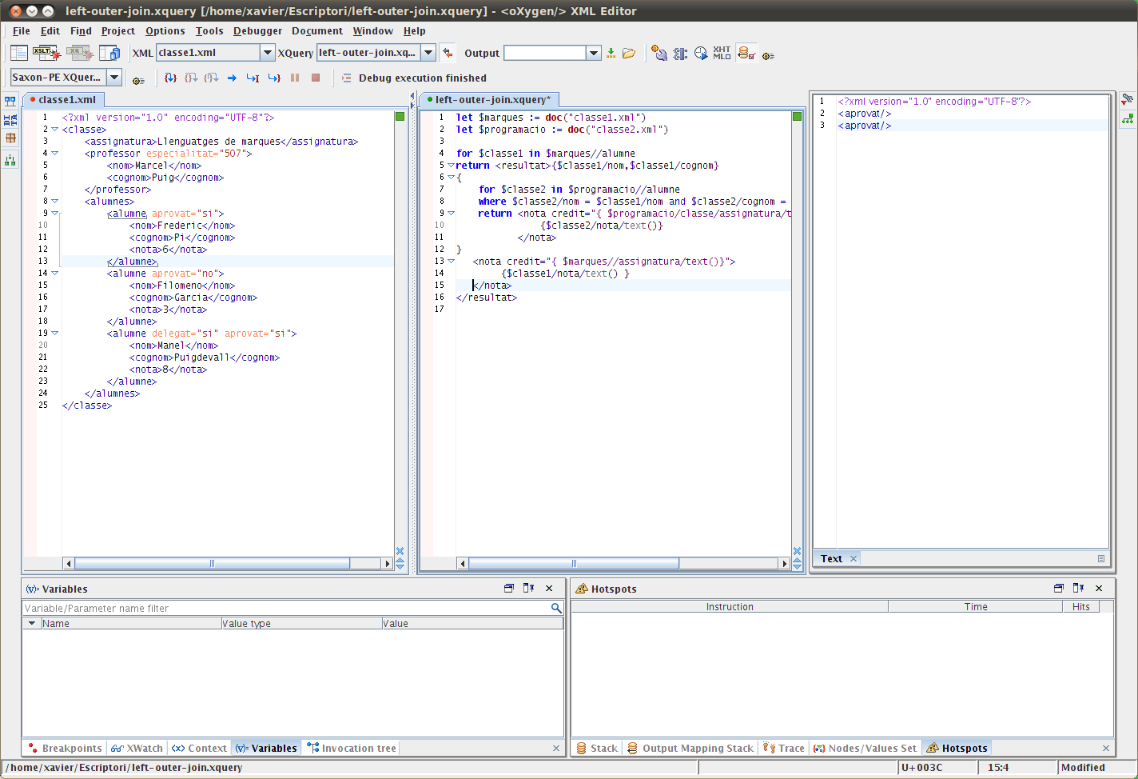
Task: Click the Step into debugger icon
Action: [x=170, y=78]
